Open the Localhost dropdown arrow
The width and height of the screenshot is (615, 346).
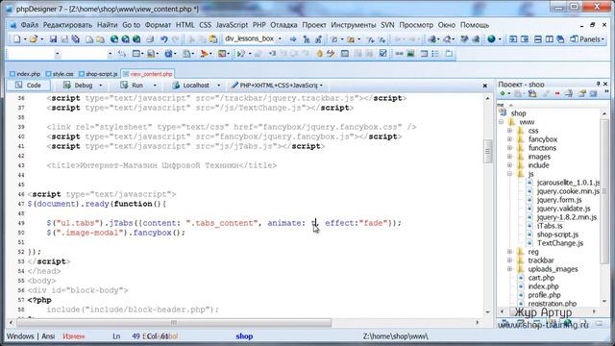218,86
